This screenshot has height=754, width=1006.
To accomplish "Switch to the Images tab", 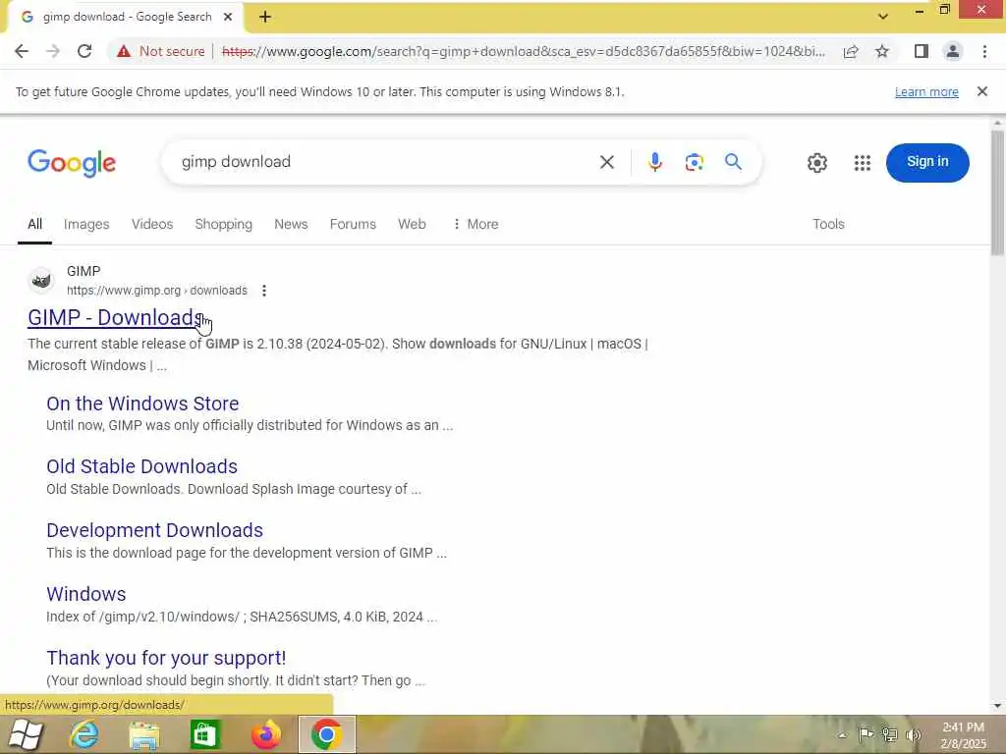I will 86,225.
